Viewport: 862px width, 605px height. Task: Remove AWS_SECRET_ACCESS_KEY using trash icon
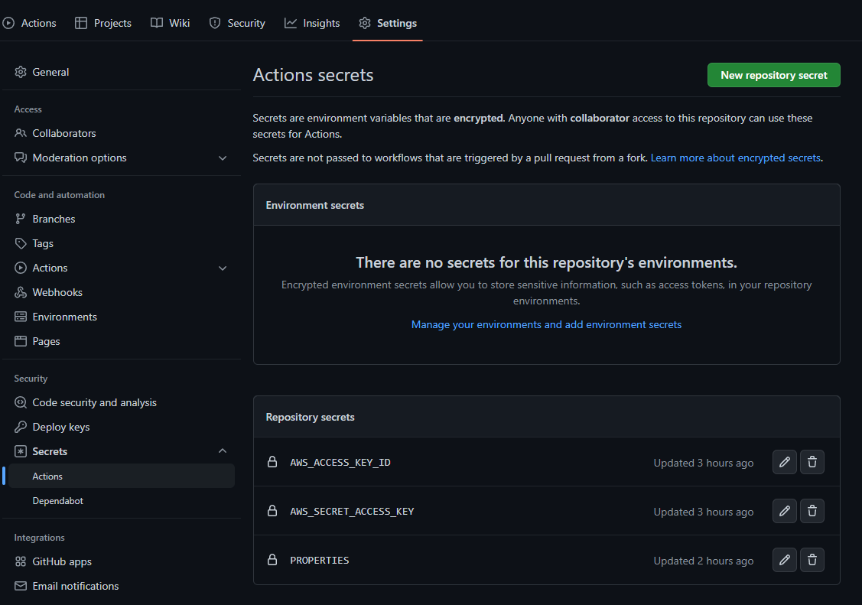[x=812, y=511]
